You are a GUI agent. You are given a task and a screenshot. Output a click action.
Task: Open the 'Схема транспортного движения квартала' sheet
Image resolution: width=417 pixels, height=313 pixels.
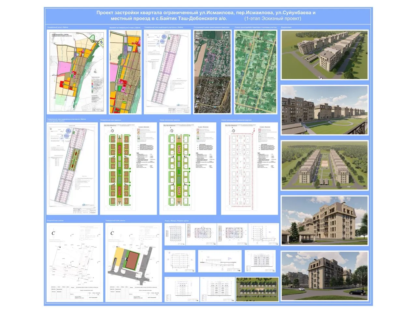(249, 169)
